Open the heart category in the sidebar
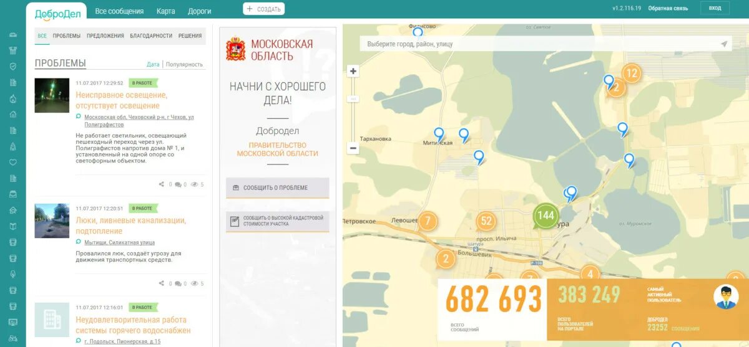This screenshot has width=749, height=347. [x=12, y=163]
